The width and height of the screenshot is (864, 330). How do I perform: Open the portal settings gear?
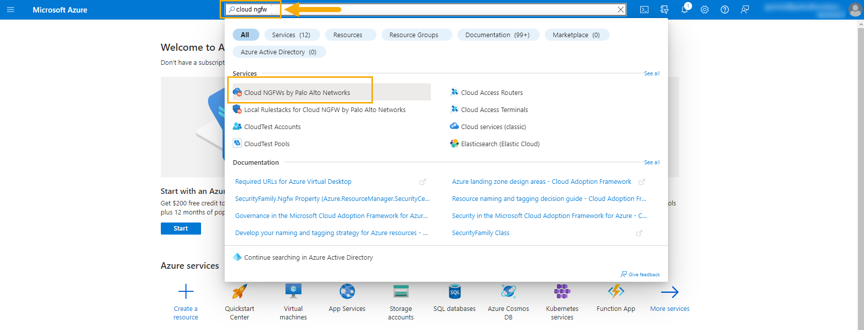click(704, 10)
